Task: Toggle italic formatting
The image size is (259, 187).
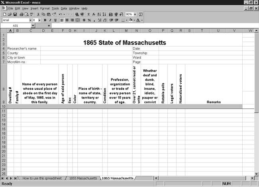Action: tap(50, 20)
